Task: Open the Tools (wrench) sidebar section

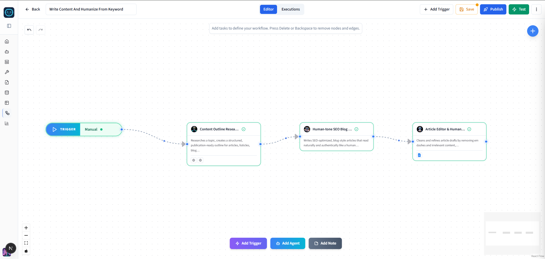Action: point(7,72)
